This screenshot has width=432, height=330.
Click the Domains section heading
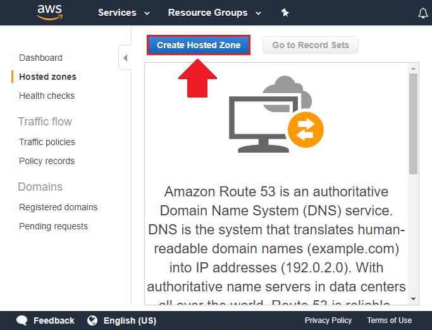point(40,187)
